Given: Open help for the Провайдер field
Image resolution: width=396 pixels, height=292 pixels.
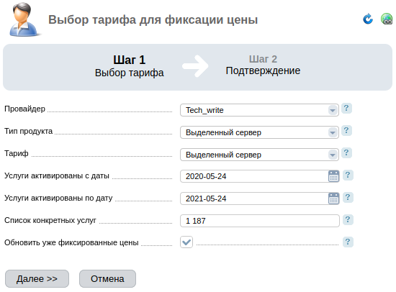Looking at the screenshot, I should click(x=346, y=109).
